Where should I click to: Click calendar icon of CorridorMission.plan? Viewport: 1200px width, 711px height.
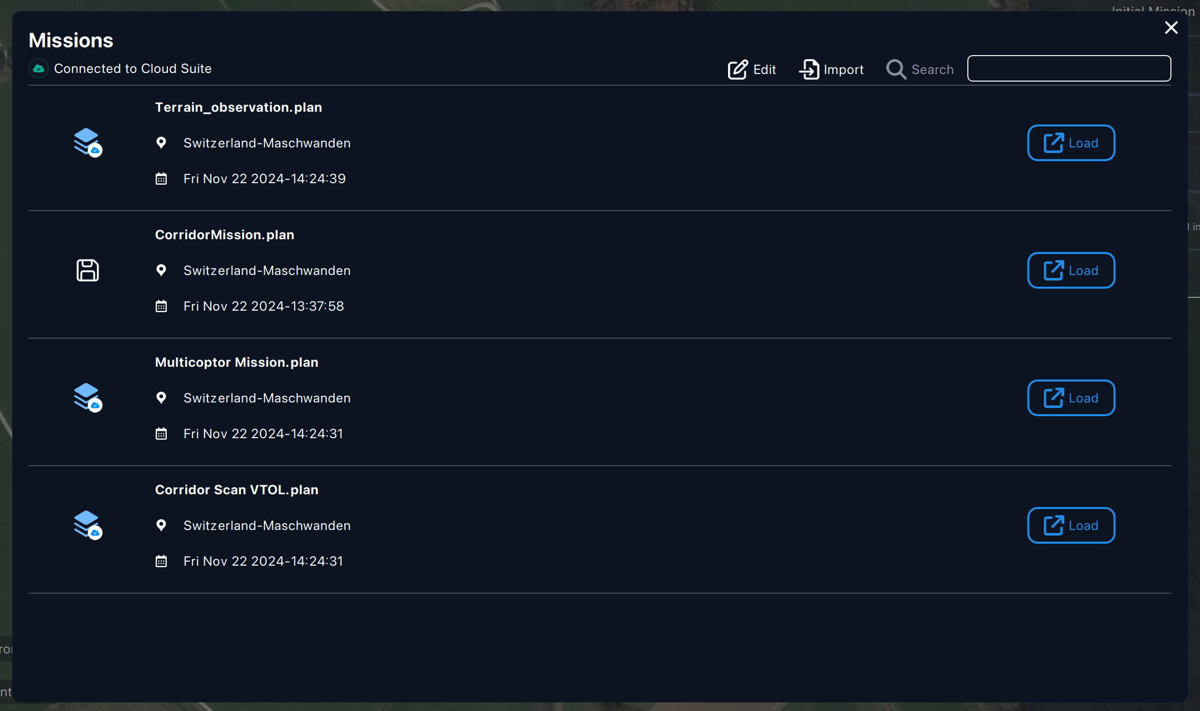click(x=161, y=306)
